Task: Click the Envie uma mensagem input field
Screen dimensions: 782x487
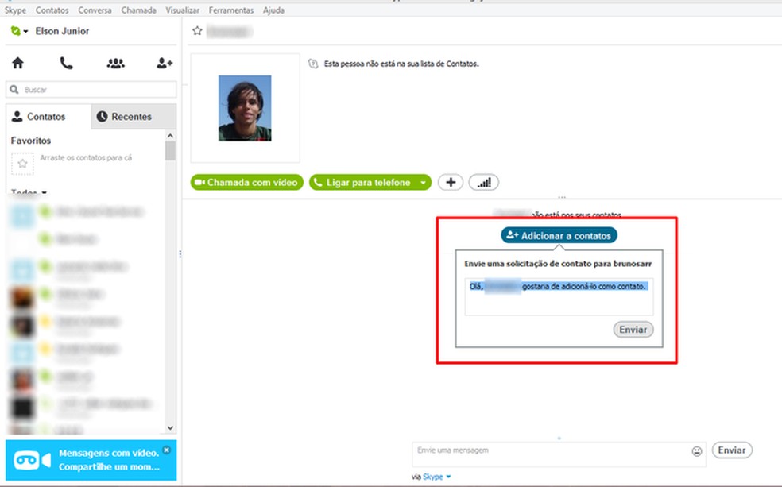Action: (x=517, y=450)
